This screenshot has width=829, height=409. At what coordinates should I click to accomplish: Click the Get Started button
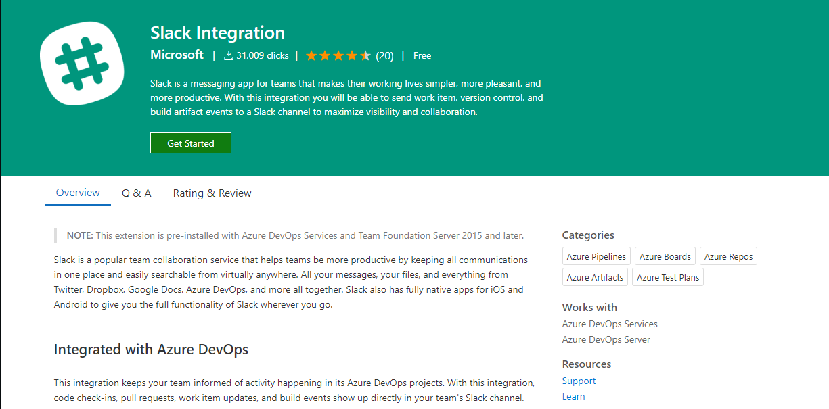click(x=190, y=143)
